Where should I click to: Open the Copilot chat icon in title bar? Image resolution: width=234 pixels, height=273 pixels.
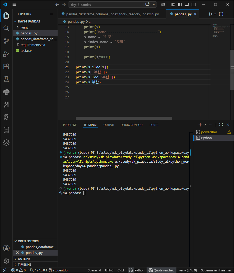point(147,4)
